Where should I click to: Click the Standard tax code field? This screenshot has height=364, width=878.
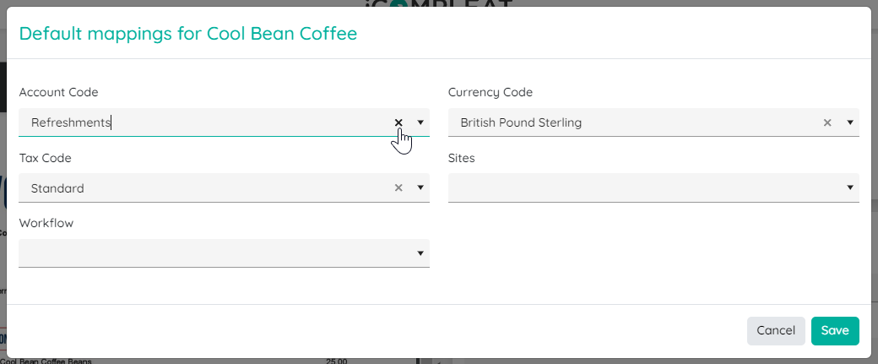205,188
